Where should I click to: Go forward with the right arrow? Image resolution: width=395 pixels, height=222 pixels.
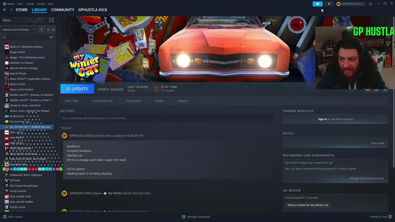point(11,10)
